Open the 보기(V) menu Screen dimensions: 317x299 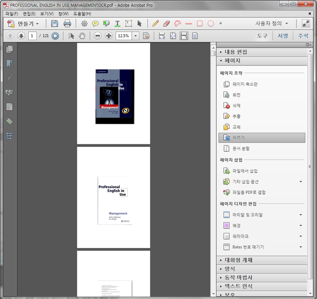[x=47, y=14]
